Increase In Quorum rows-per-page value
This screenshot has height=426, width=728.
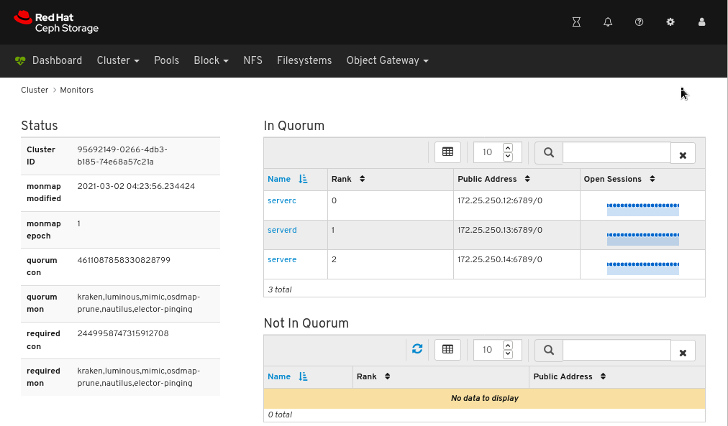pos(508,148)
